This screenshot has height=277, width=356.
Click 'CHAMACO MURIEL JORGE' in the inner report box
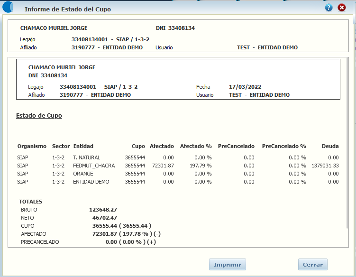pyautogui.click(x=62, y=67)
